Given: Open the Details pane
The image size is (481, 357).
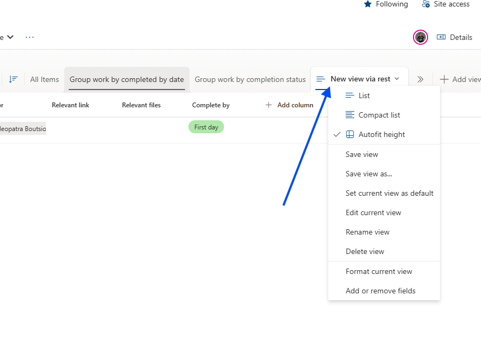Looking at the screenshot, I should click(x=455, y=37).
